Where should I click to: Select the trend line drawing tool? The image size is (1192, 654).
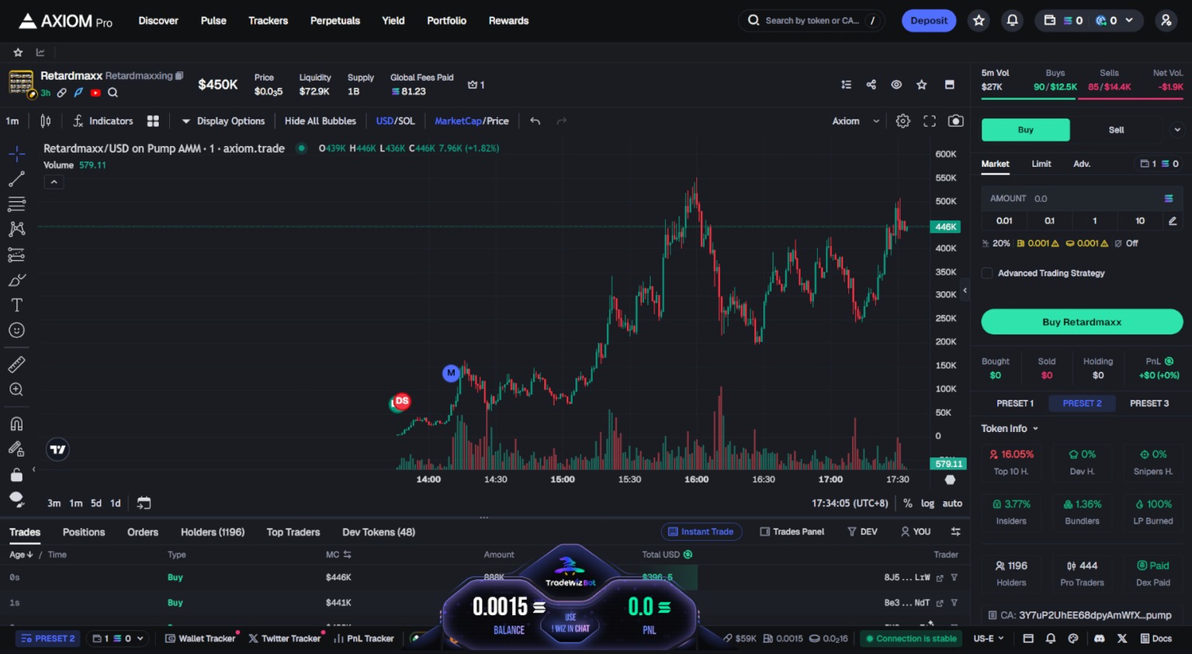pos(16,179)
